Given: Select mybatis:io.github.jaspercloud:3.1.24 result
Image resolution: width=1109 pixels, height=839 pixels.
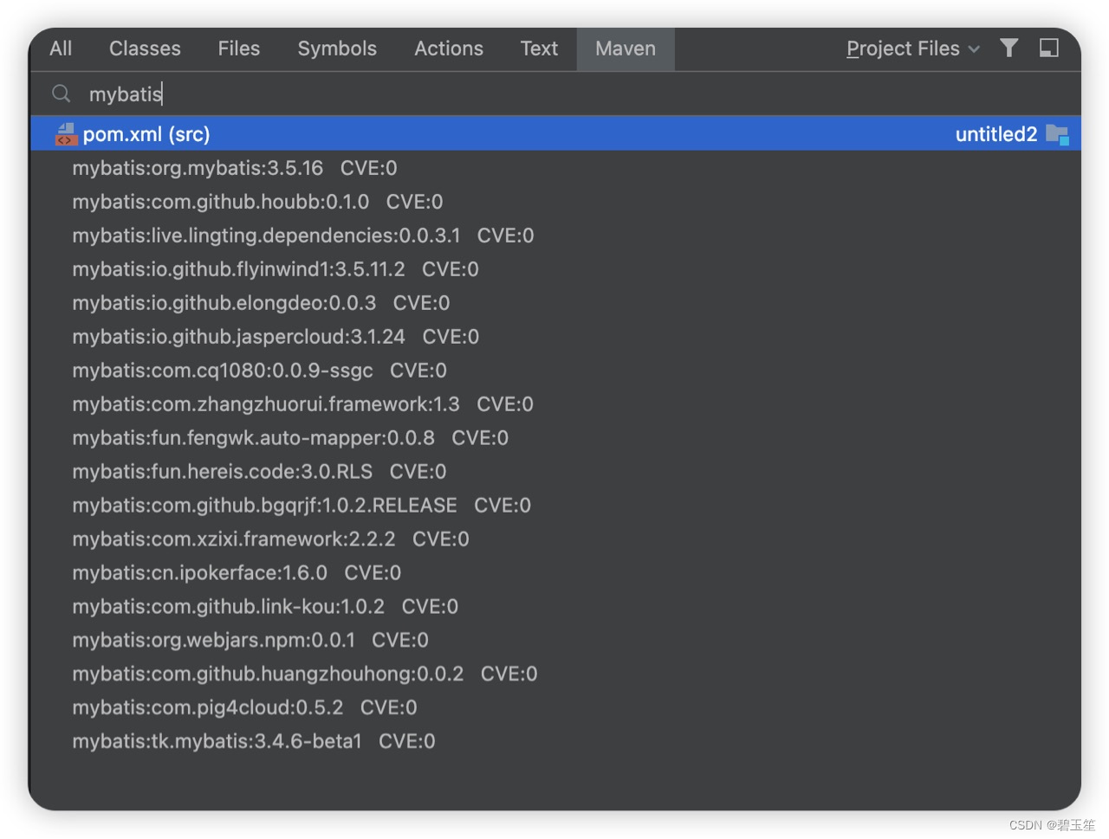Looking at the screenshot, I should pos(555,337).
